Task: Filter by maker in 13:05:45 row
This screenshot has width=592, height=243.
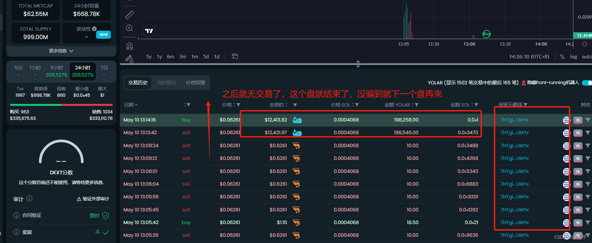Action: coord(588,210)
